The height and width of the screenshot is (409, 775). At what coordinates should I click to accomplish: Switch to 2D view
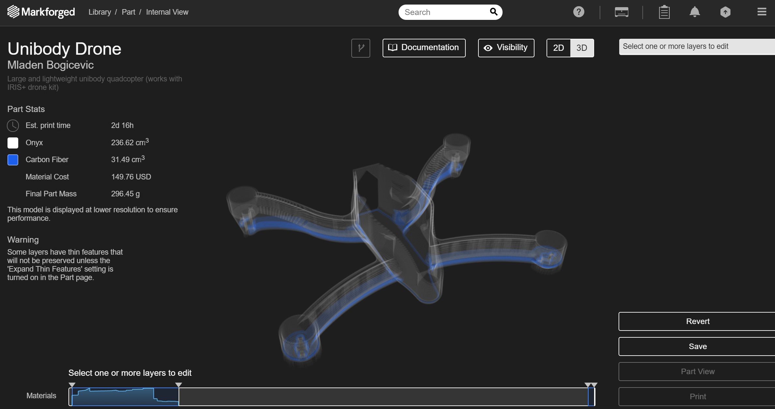pos(558,48)
